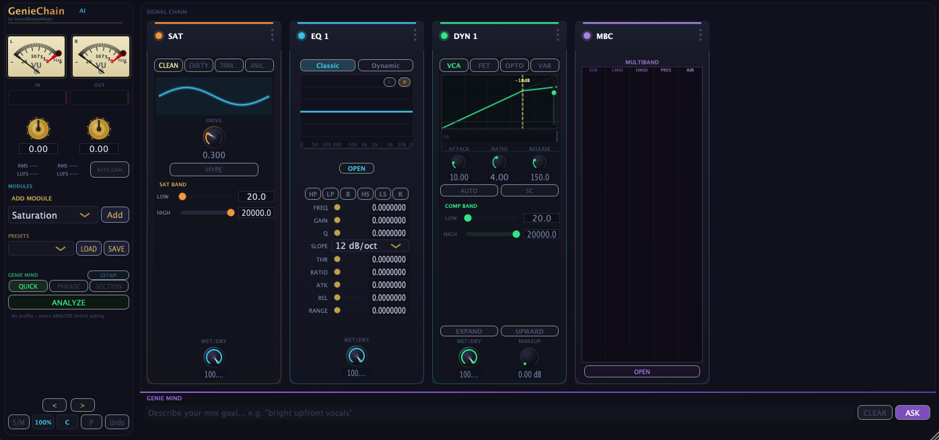Select the LS low-shelf filter in EQ 1
Viewport: 939px width, 440px height.
(x=382, y=194)
